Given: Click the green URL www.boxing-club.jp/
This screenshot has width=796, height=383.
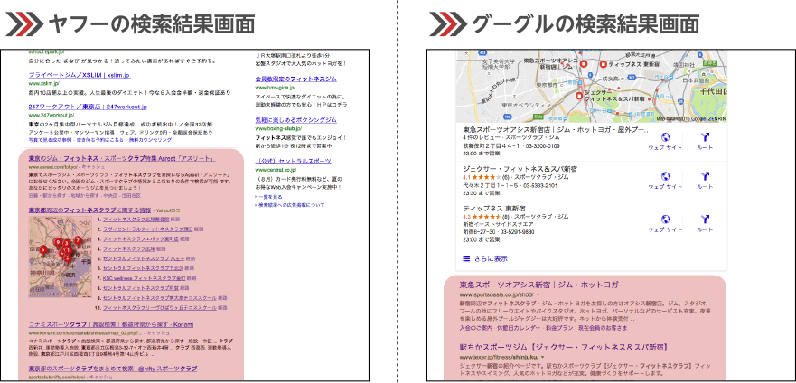Looking at the screenshot, I should pyautogui.click(x=277, y=129).
